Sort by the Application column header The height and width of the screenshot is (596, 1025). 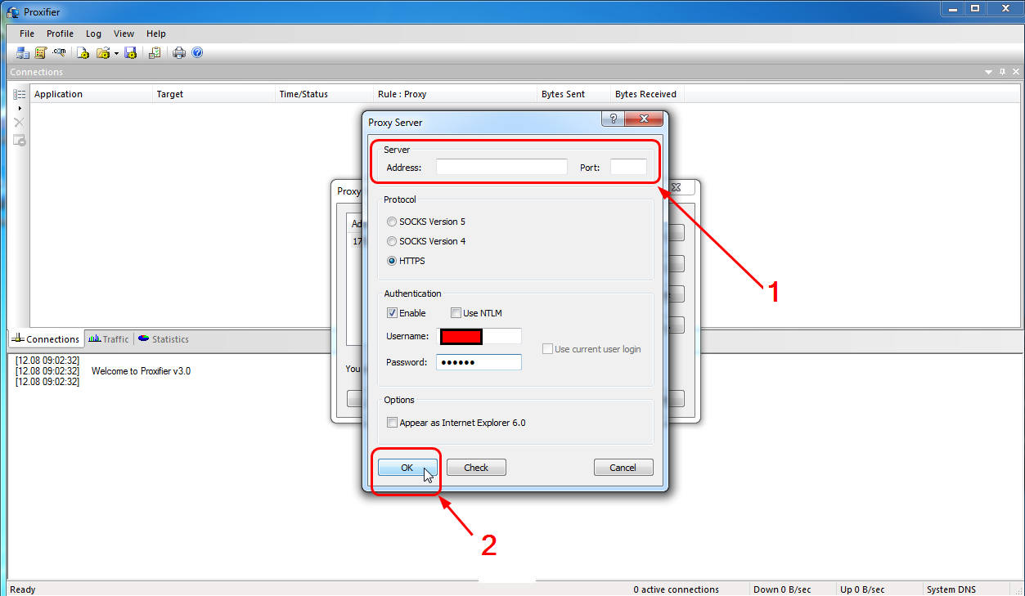[x=92, y=94]
